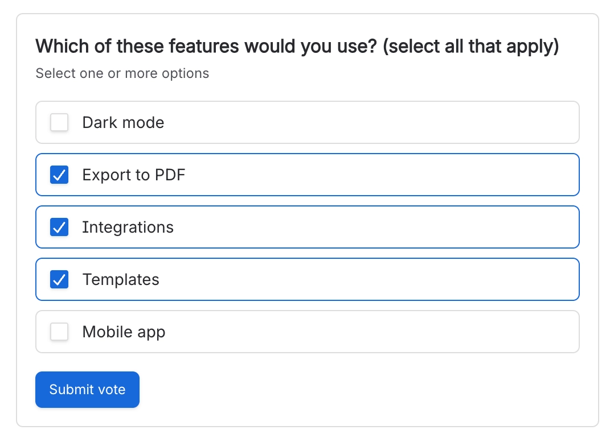The image size is (614, 438).
Task: Enable the Mobile app checkbox
Action: coord(59,332)
